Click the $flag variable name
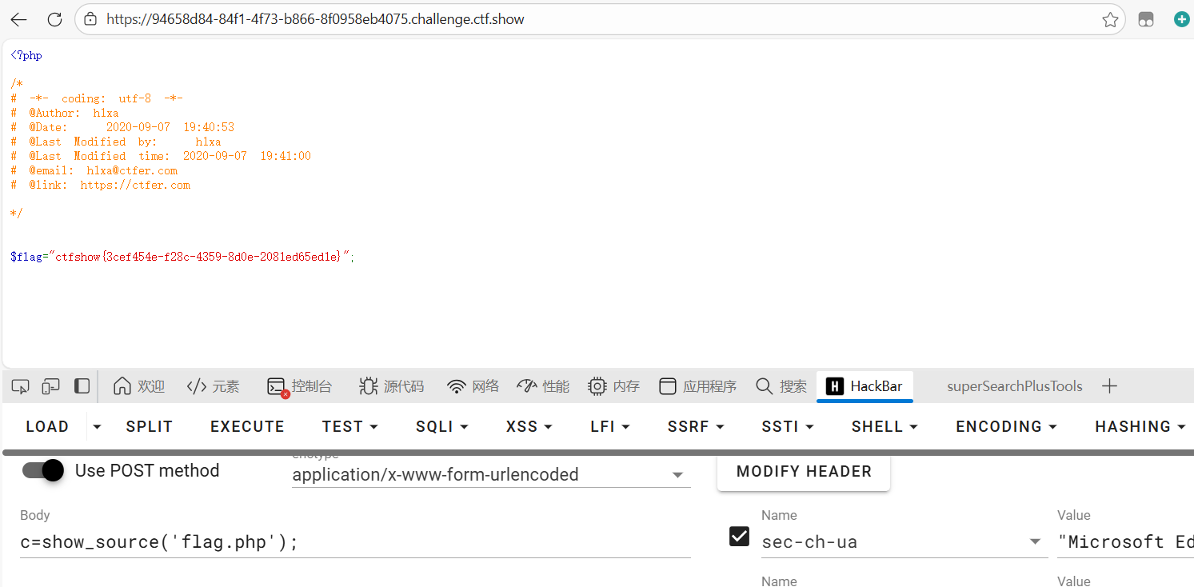The image size is (1194, 587). 26,257
